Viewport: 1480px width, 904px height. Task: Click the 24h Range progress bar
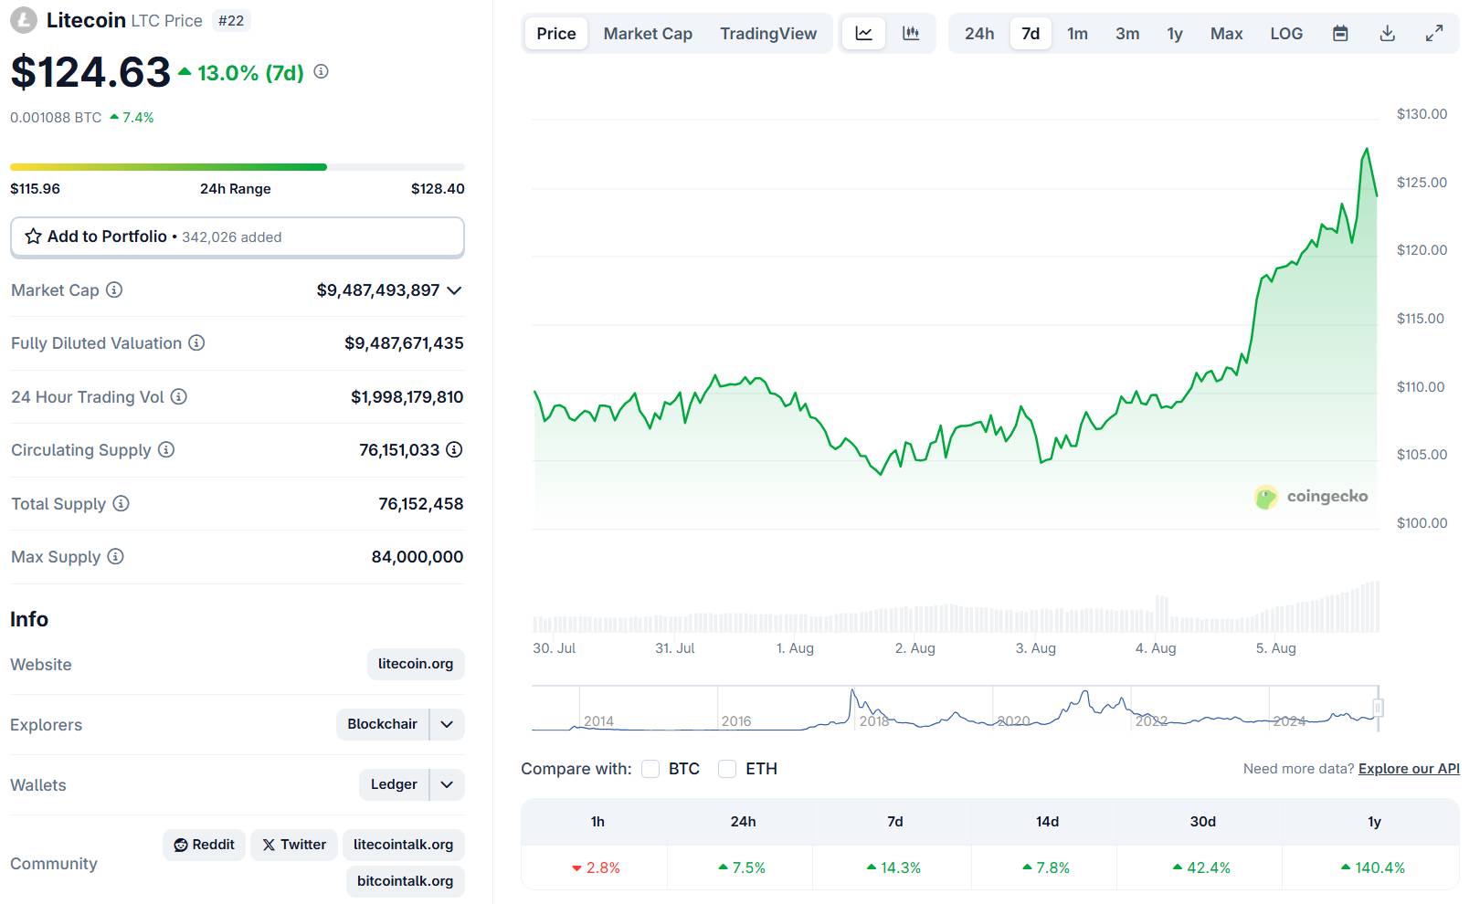pos(238,167)
